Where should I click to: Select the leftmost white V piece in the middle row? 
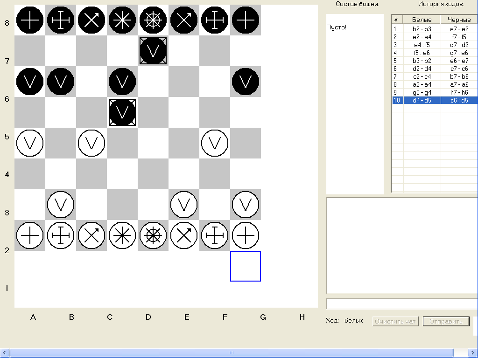pos(30,143)
